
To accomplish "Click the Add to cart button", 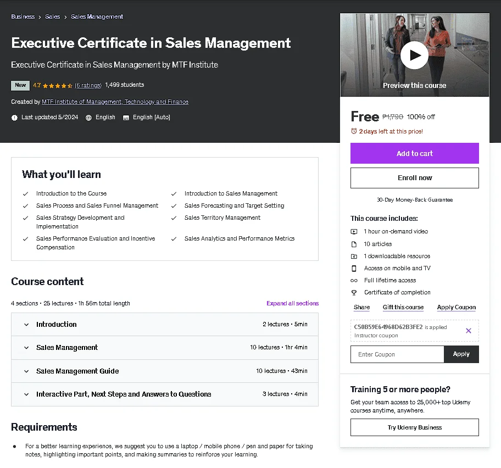I will tap(414, 153).
